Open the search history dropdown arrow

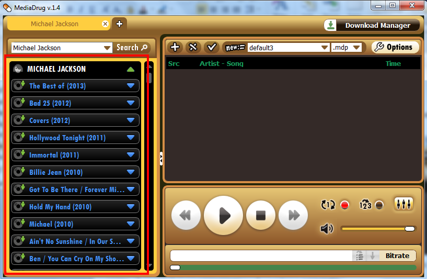point(107,48)
